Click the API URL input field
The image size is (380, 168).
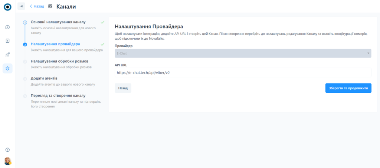[x=243, y=73]
